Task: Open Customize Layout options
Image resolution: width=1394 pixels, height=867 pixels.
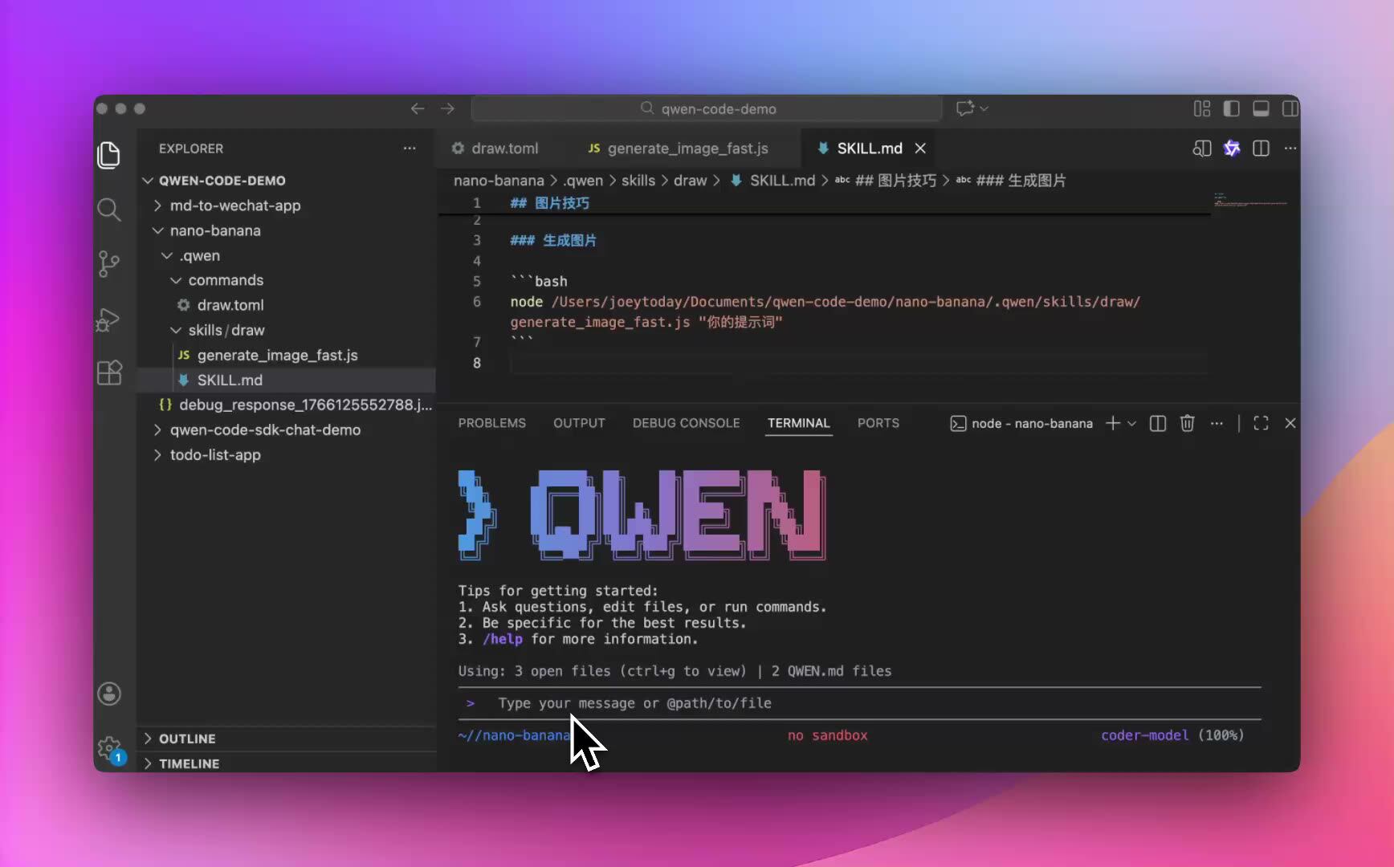Action: 1202,108
